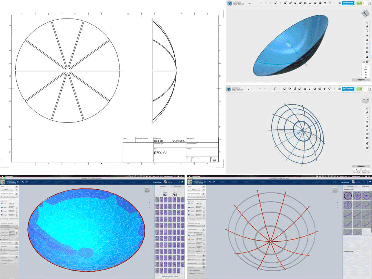Viewport: 372px width, 279px height.
Task: Click camera screenshot icon in top Design navigation bar
Action: pos(367,52)
